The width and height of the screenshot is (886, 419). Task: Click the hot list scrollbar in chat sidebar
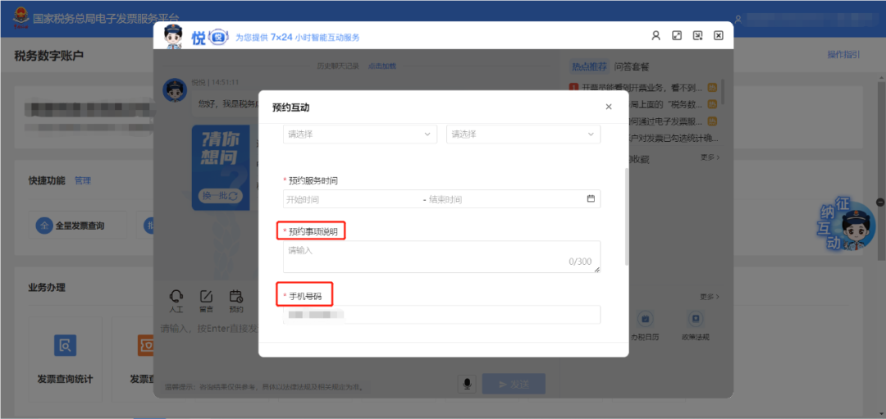(723, 93)
